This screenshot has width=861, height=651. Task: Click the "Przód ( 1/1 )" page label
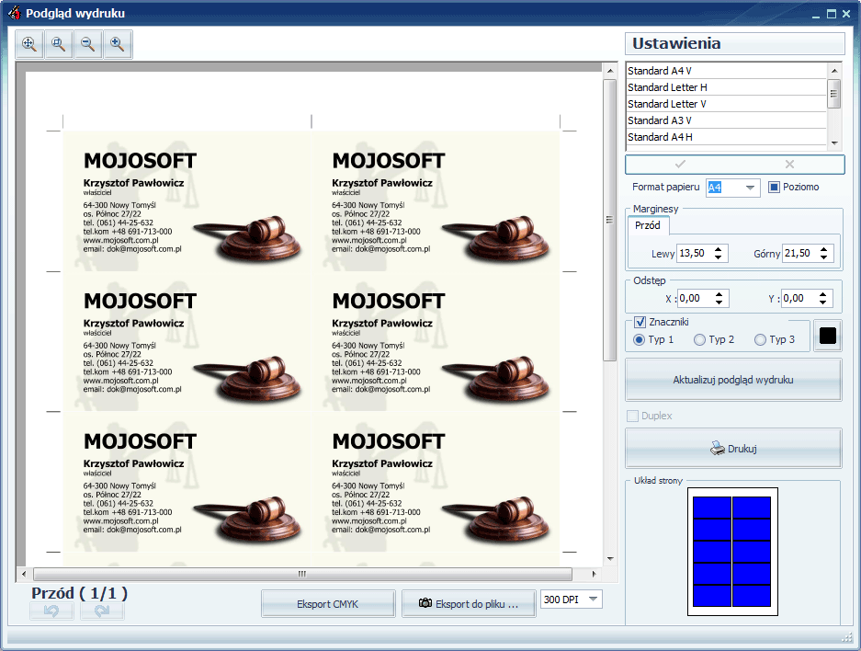click(x=80, y=593)
